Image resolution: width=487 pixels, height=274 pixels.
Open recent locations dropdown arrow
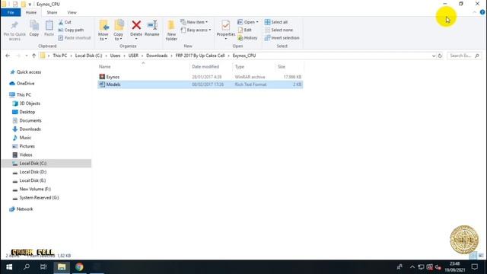pos(27,56)
